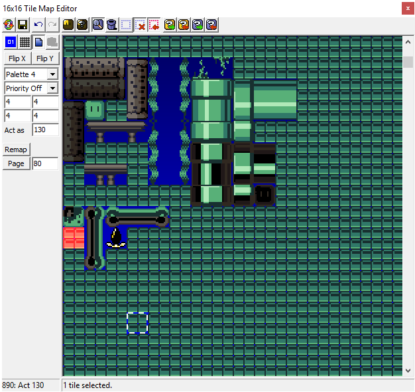Toggle the blue 01 tile numbers icon
Viewport: 415px width, 392px height.
pos(11,42)
